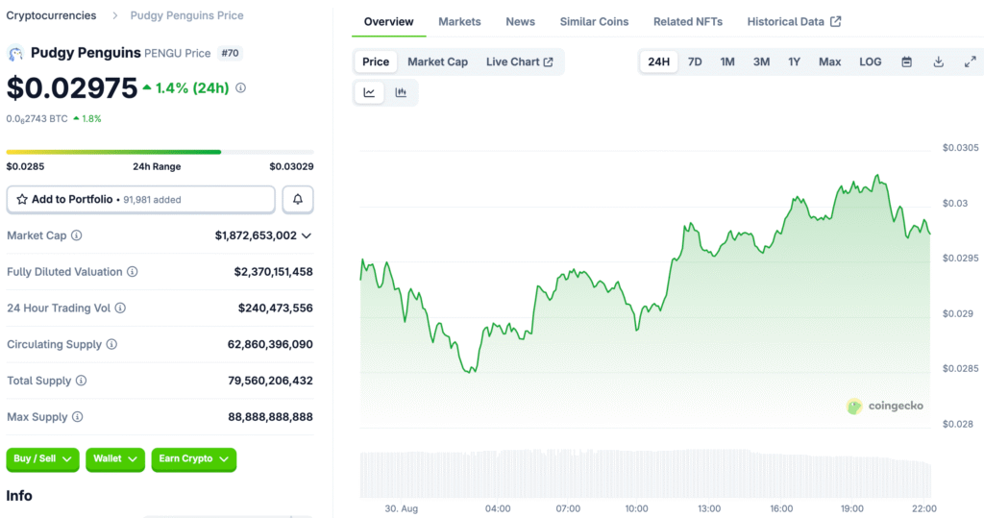Click the price alert bell icon
Viewport: 984px width, 518px height.
[x=298, y=199]
